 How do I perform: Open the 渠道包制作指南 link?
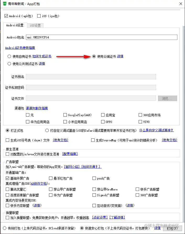(x=37, y=108)
